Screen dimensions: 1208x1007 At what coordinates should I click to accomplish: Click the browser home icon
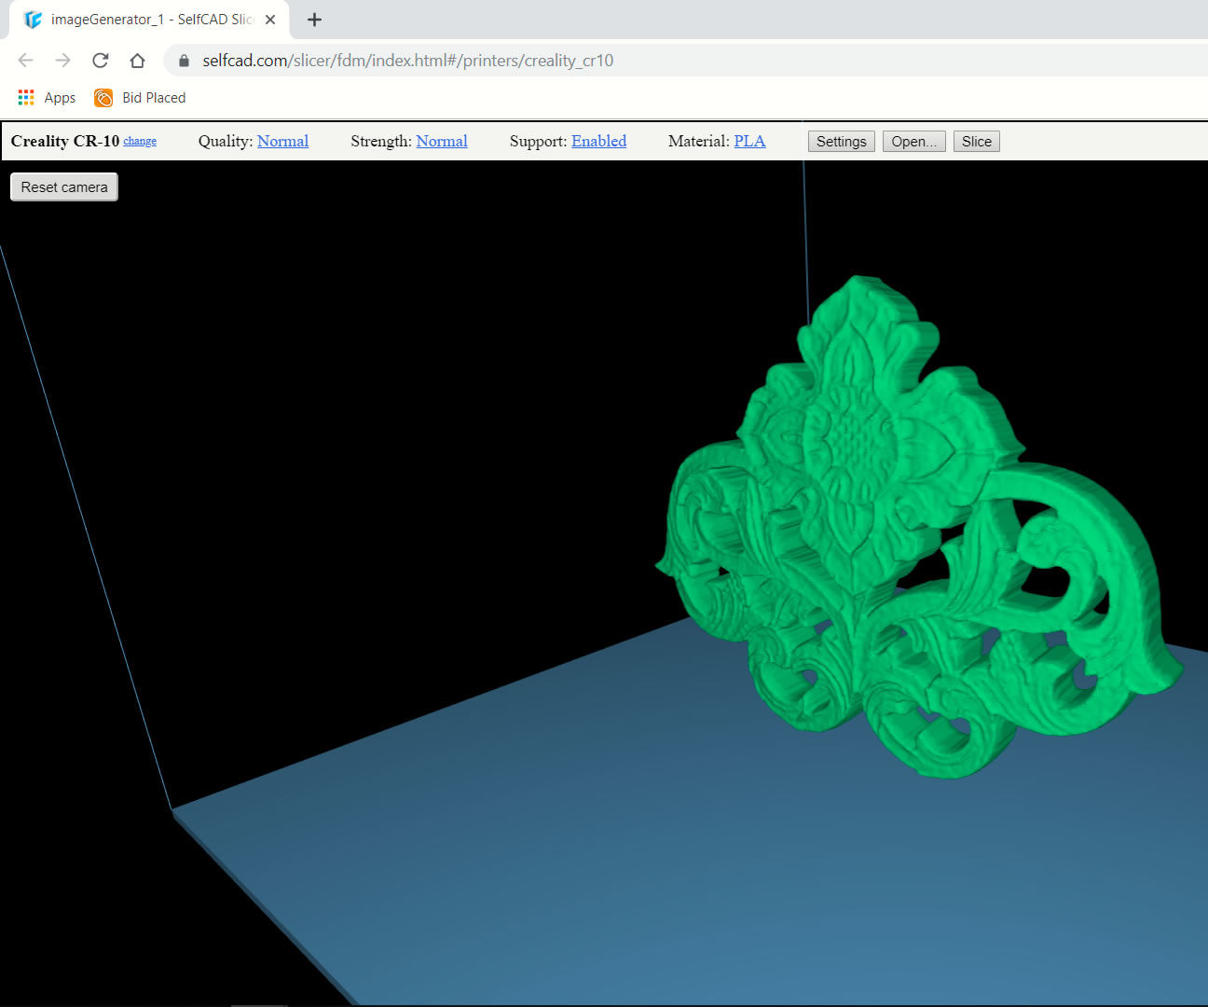(x=137, y=60)
